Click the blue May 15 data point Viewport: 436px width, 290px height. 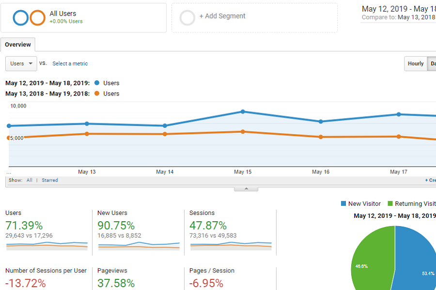[x=243, y=112]
